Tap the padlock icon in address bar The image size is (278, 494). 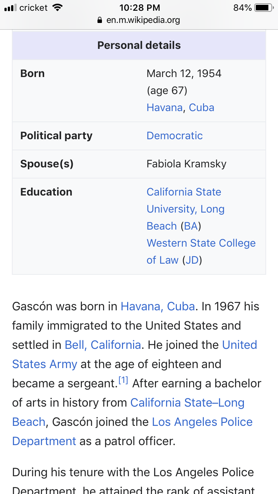coord(99,20)
